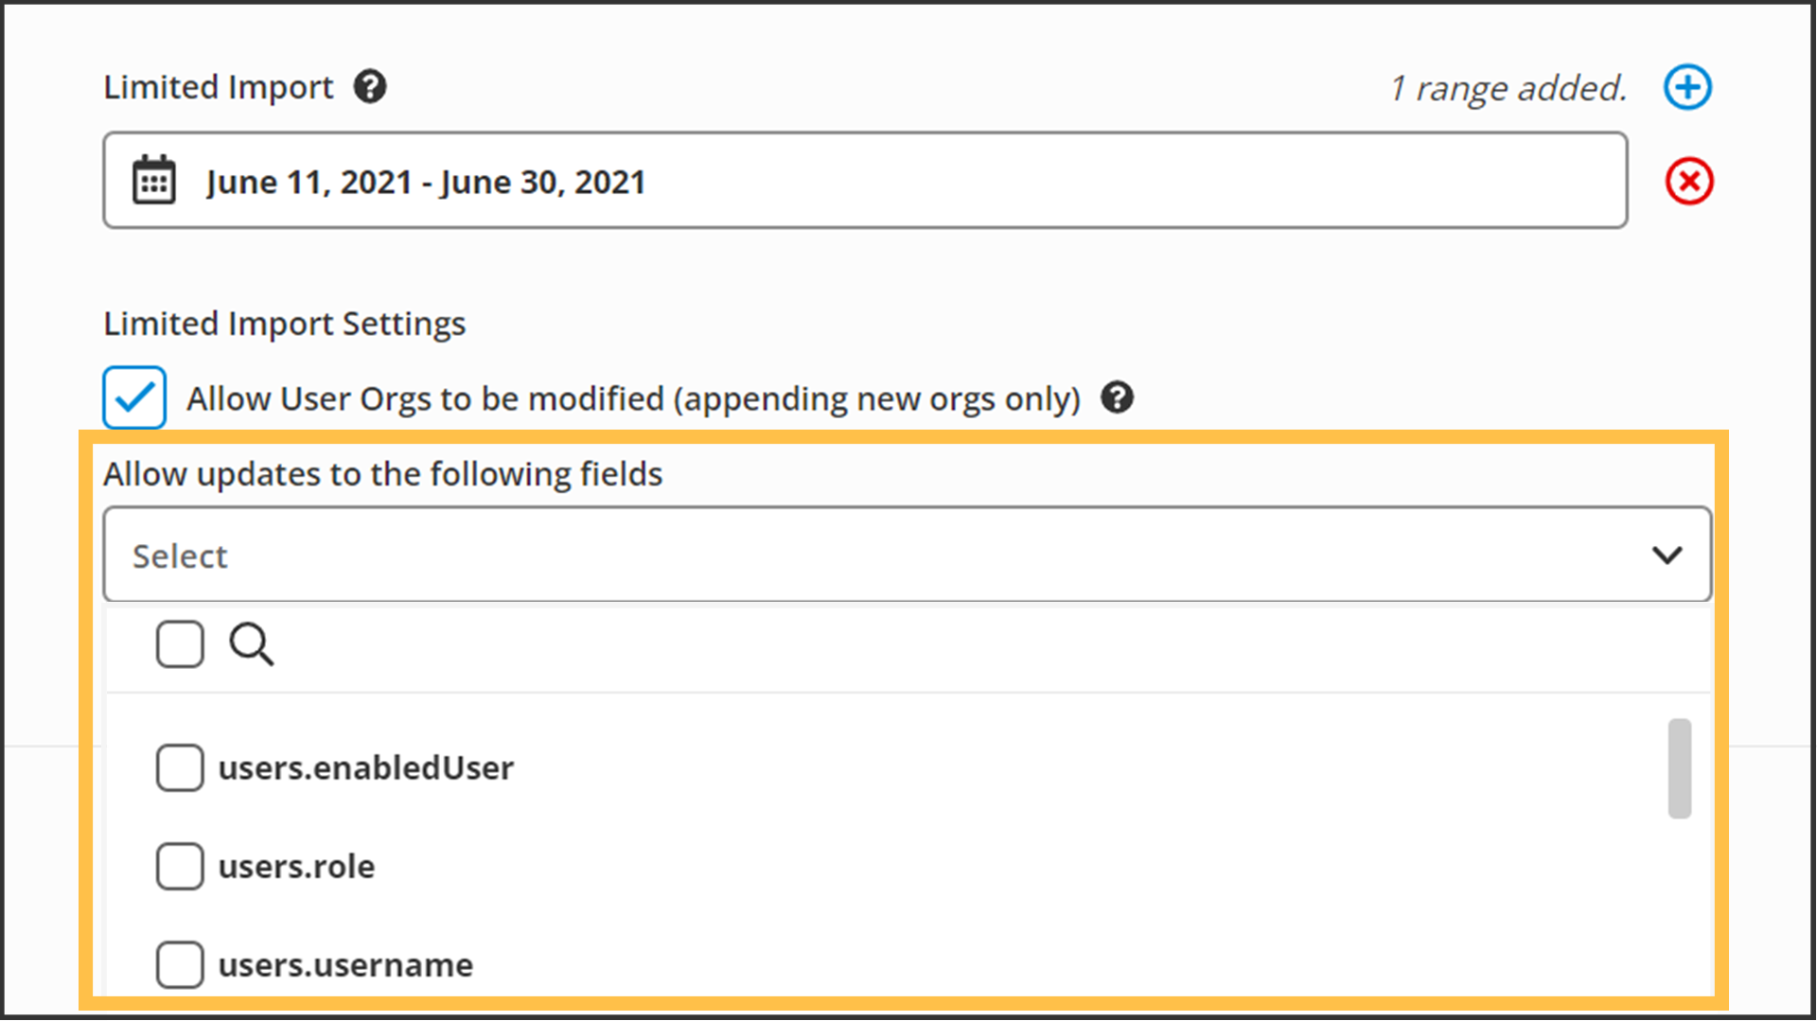Check the users.username option
1817x1021 pixels.
click(180, 964)
